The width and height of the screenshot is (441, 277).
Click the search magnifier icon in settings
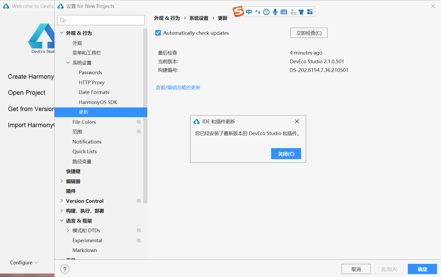pos(63,20)
